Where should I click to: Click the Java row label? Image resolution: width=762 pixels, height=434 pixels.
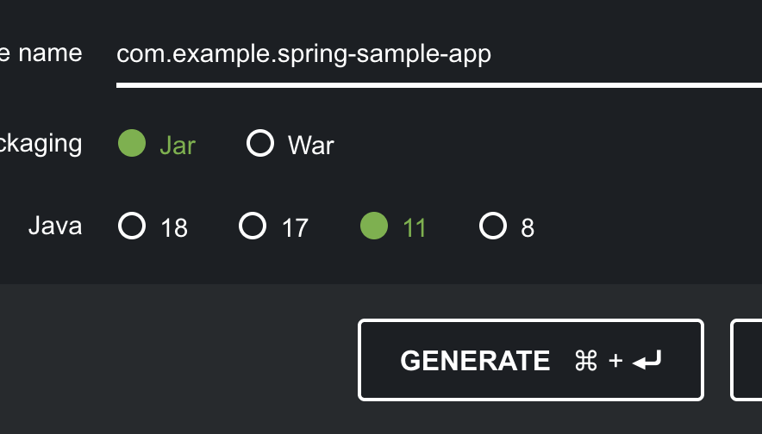point(55,226)
